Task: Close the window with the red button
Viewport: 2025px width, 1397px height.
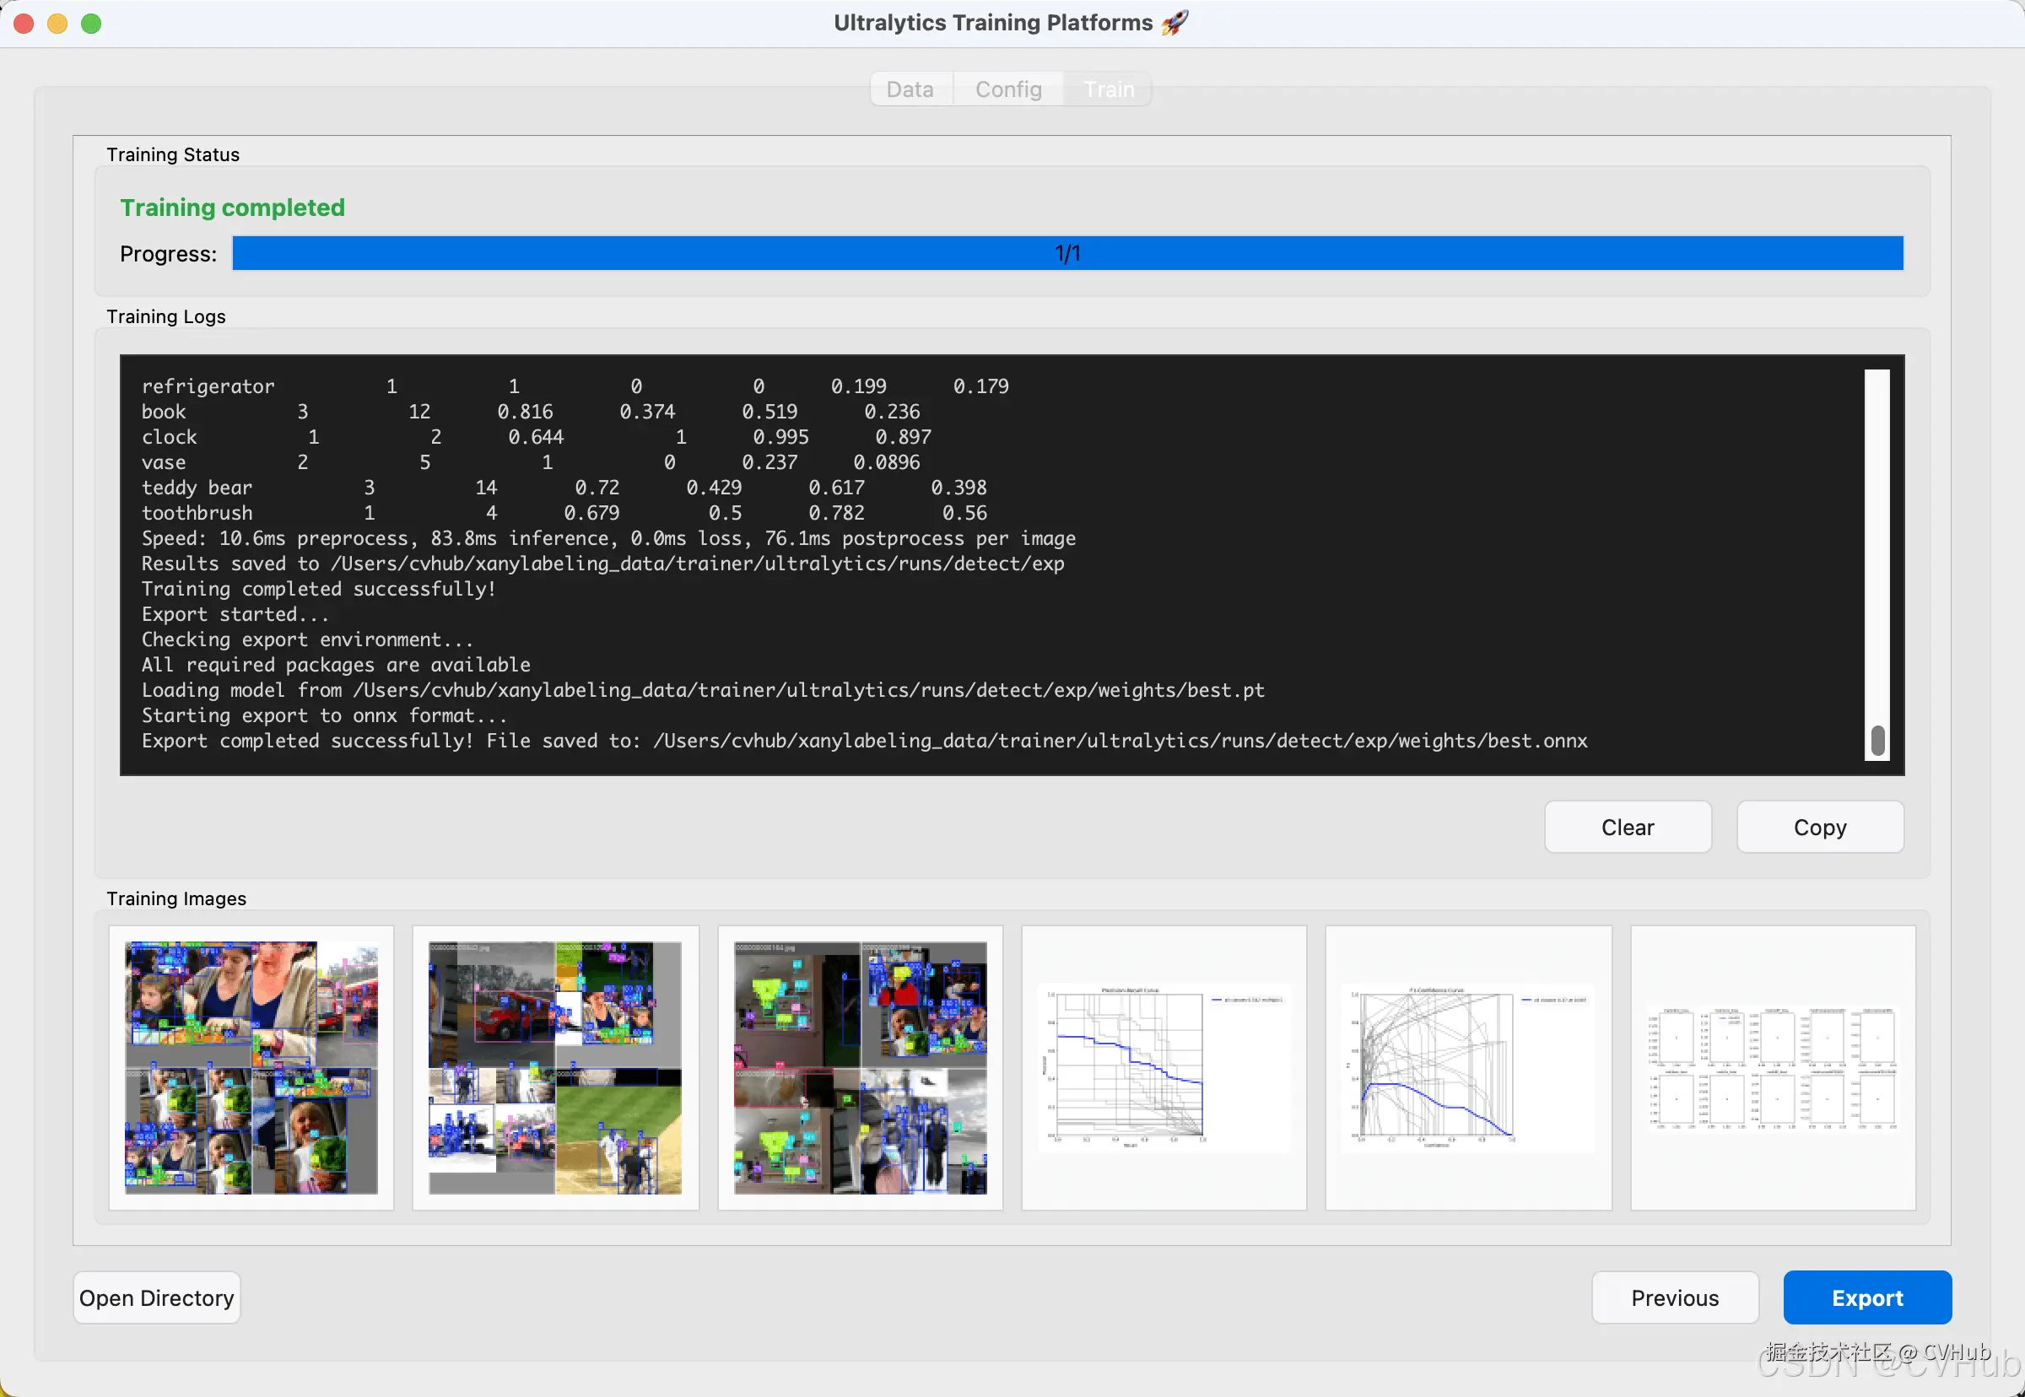Action: [x=24, y=24]
